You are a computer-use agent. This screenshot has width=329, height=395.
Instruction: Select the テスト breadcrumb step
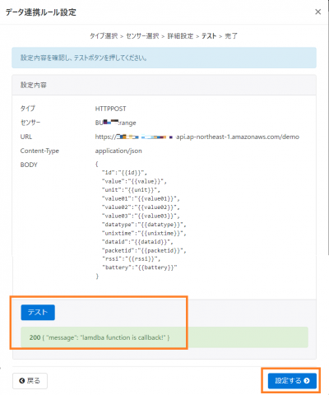click(x=209, y=36)
